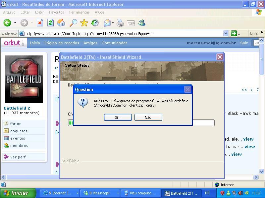Expand the Internet Explorer taskbar group arrow
Viewport: 265px width, 198px height.
[x=78, y=193]
